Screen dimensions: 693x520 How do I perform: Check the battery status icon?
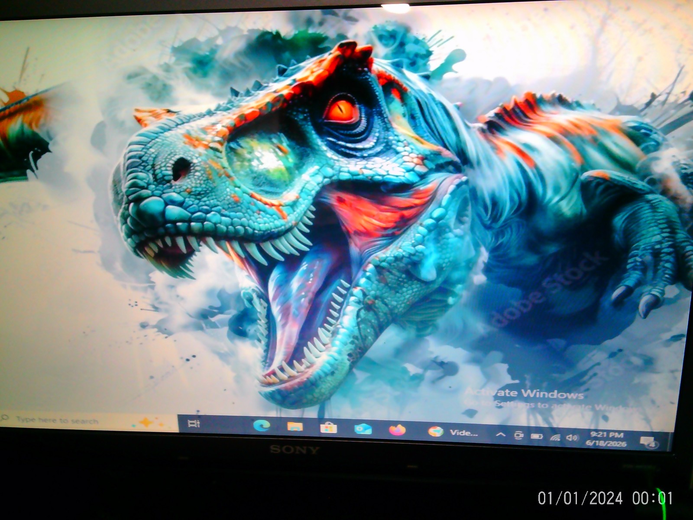(537, 436)
